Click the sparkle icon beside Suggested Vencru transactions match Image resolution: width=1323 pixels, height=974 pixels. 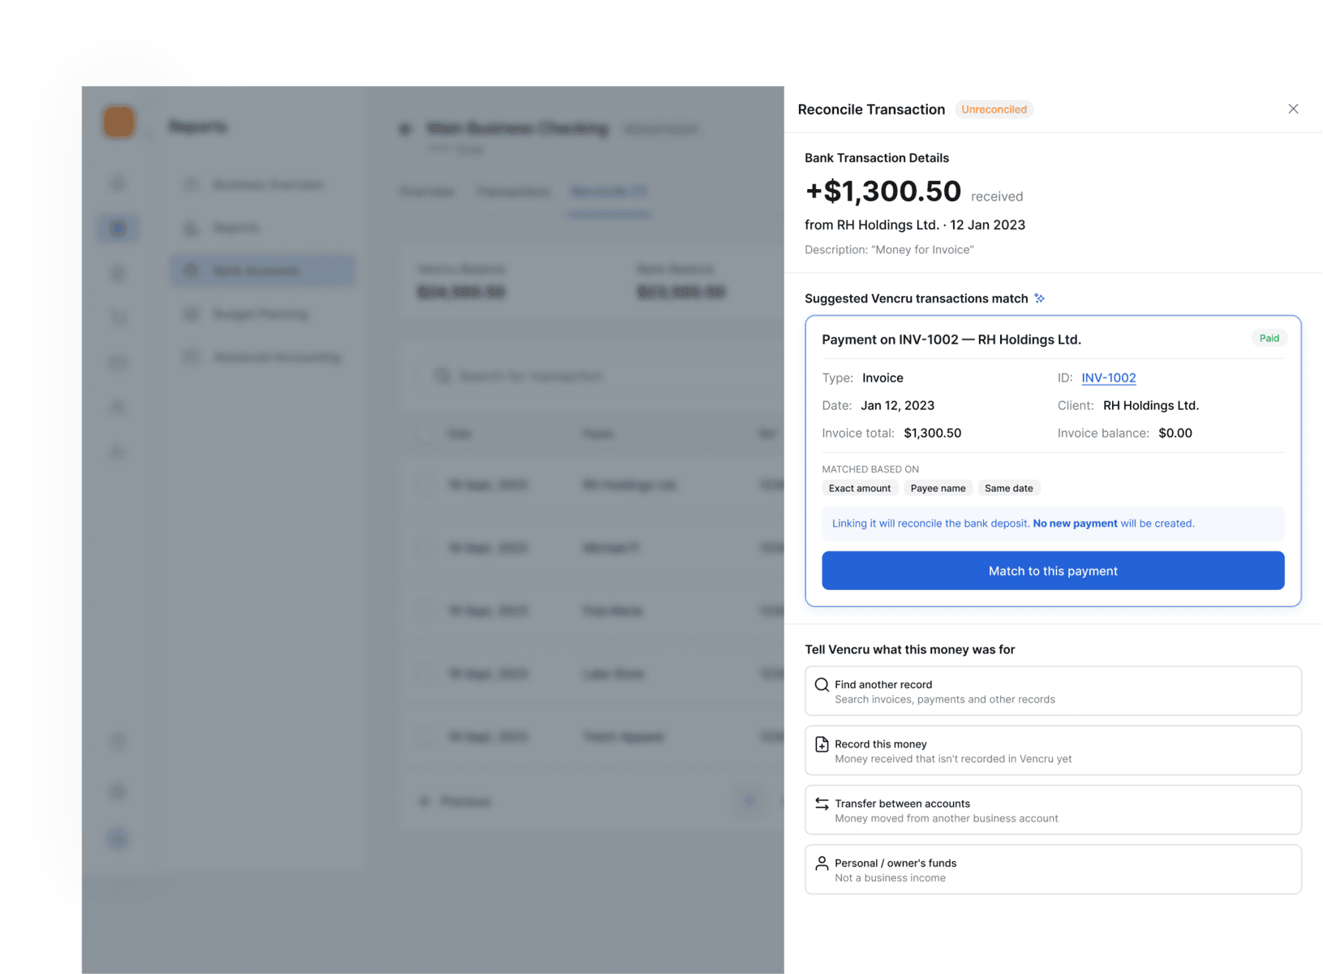(1040, 299)
